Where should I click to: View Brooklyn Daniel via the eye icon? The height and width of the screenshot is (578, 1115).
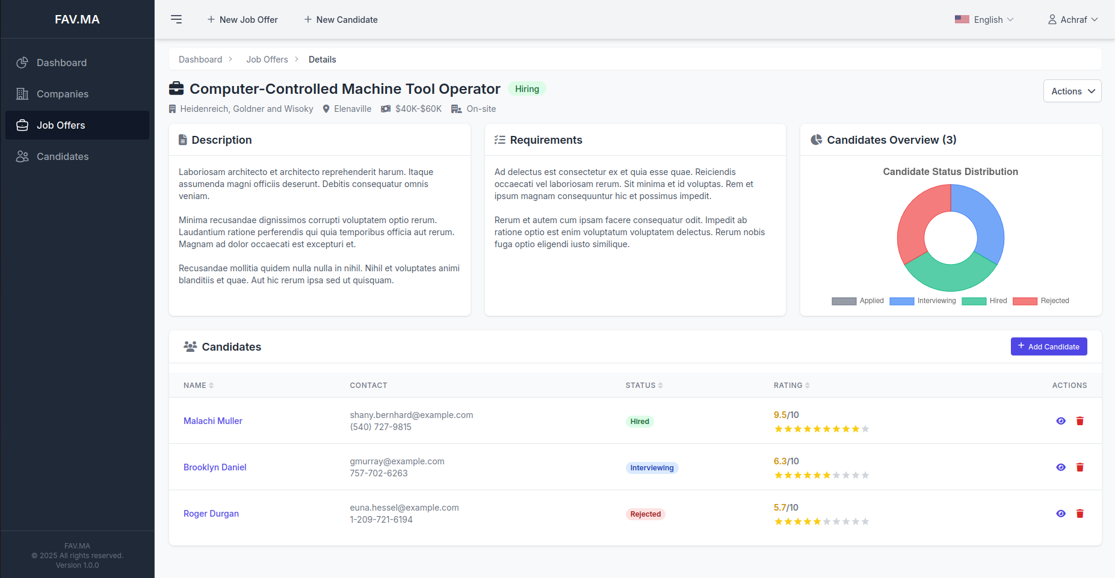pyautogui.click(x=1061, y=467)
